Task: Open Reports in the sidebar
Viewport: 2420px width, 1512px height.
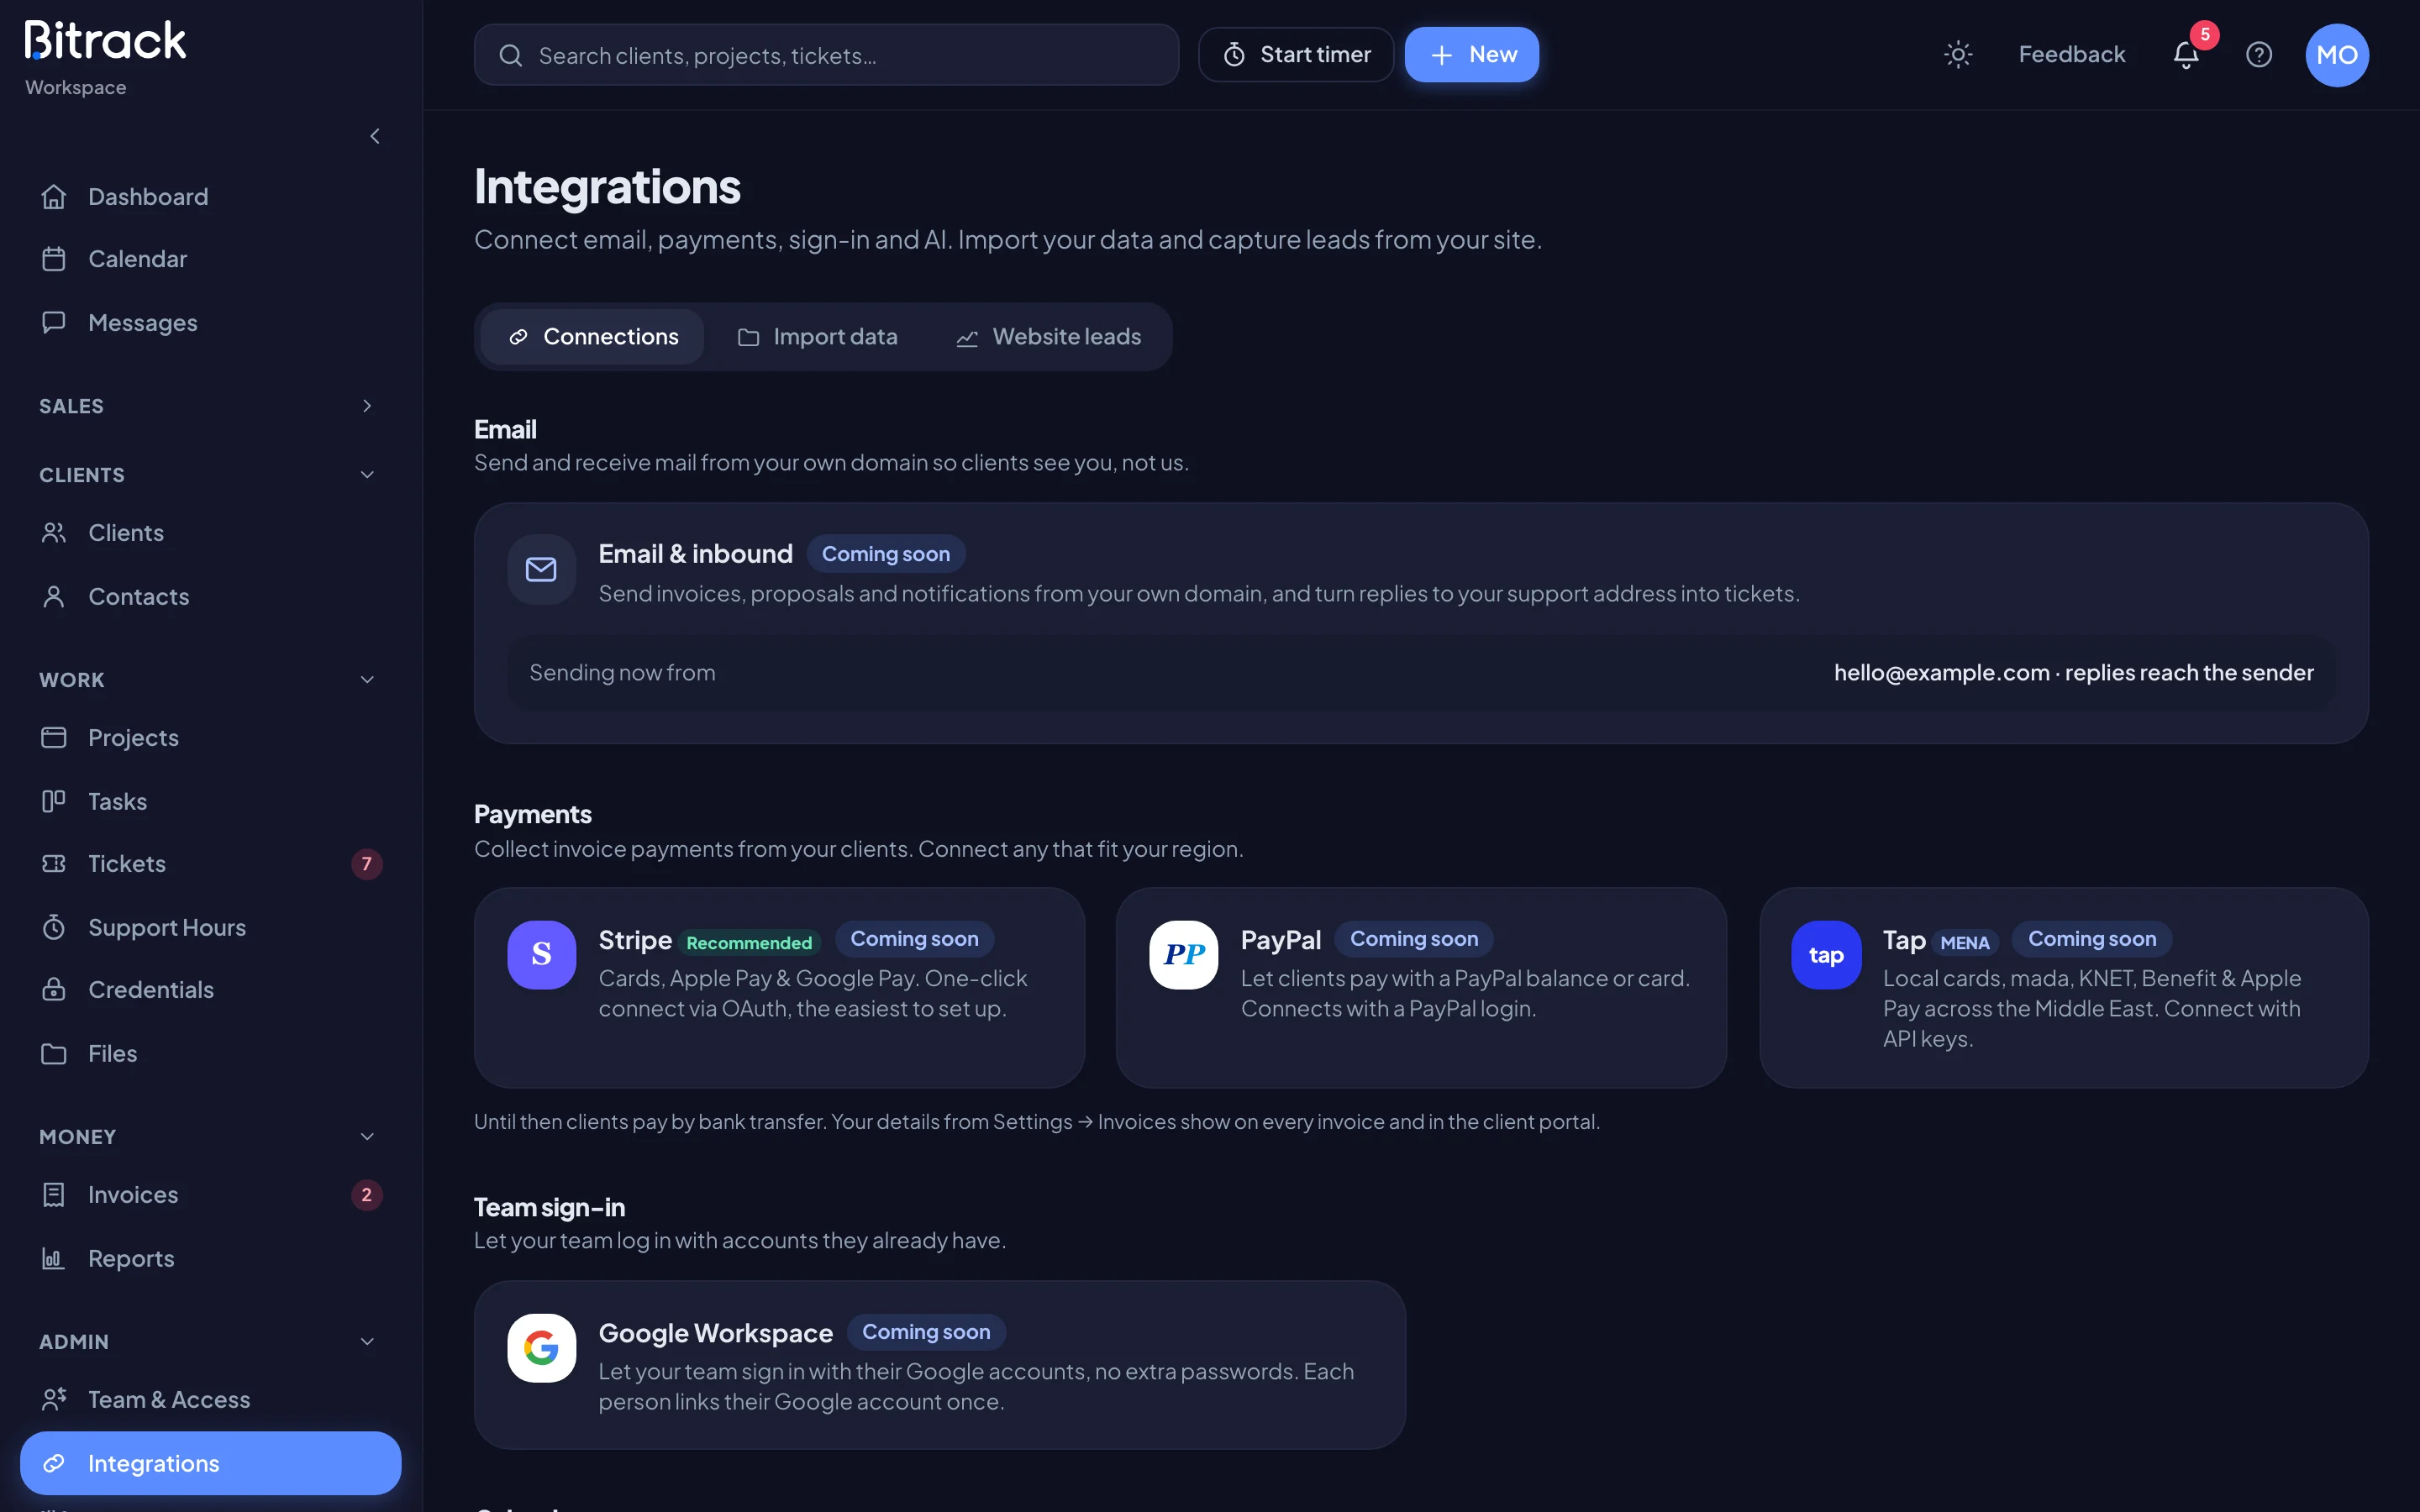Action: point(210,1259)
